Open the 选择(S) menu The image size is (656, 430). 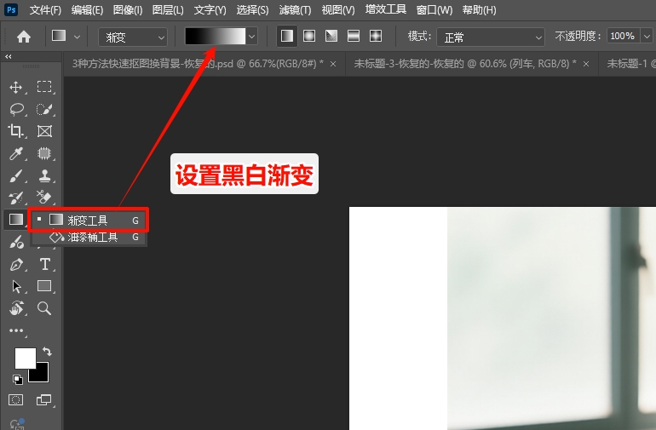click(253, 9)
